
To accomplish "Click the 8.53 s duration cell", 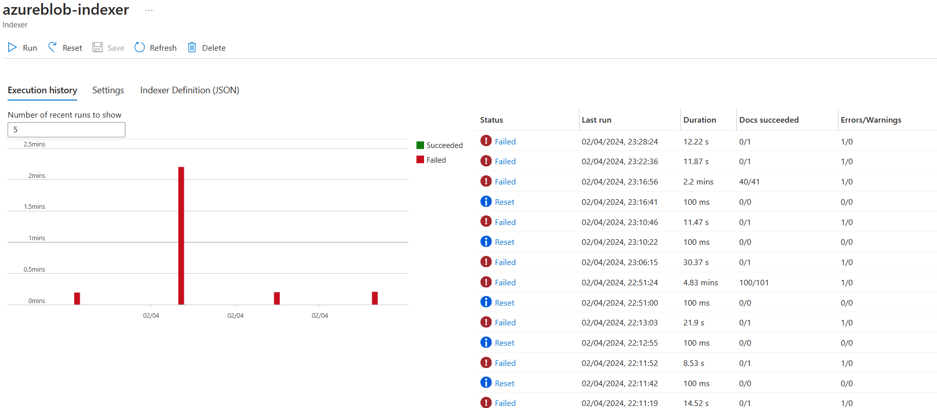I will [694, 363].
